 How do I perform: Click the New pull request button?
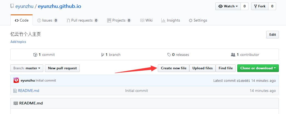[62, 68]
